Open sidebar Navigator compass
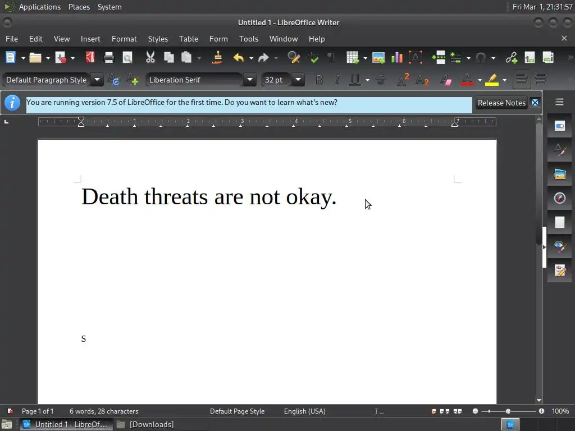The height and width of the screenshot is (431, 575). tap(560, 198)
